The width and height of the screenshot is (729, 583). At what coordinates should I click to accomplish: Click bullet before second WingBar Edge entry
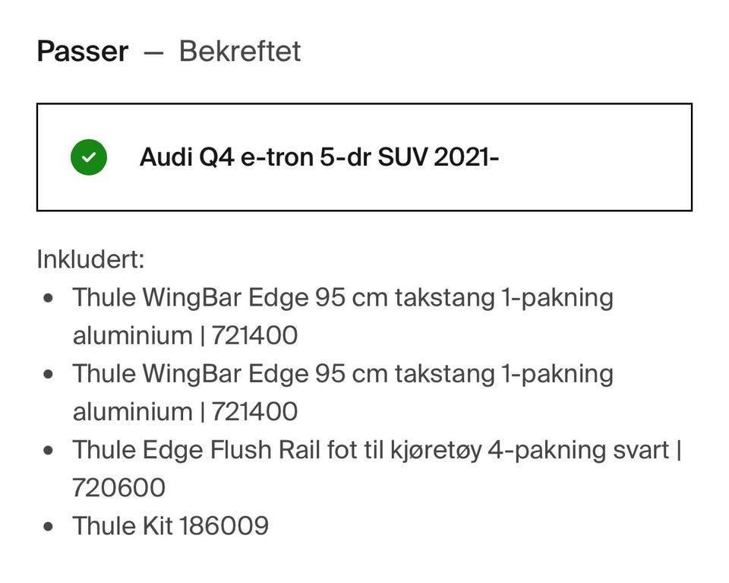[48, 374]
